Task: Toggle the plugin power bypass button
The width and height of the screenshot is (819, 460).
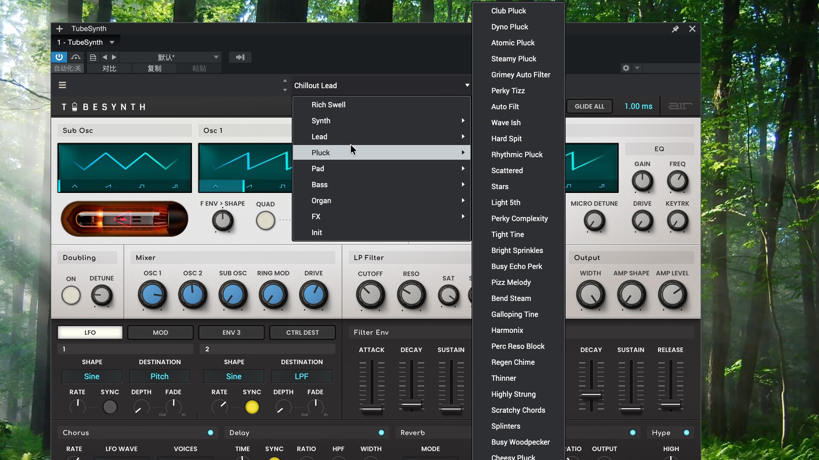Action: pyautogui.click(x=59, y=57)
